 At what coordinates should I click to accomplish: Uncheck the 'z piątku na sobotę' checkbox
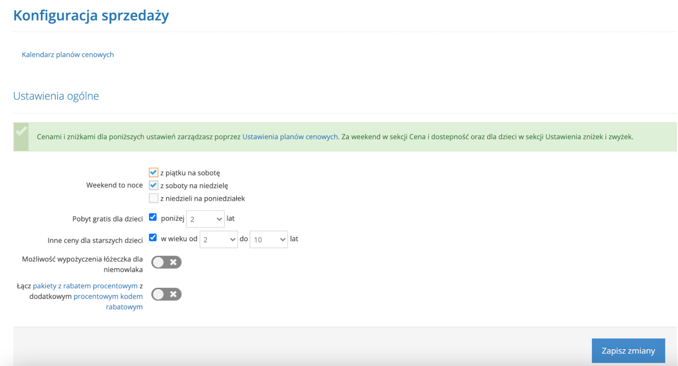pos(153,172)
